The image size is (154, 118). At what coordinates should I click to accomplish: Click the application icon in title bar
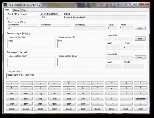pyautogui.click(x=5, y=5)
